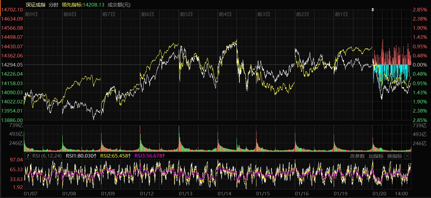Click the RSI help question mark icon

point(28,156)
